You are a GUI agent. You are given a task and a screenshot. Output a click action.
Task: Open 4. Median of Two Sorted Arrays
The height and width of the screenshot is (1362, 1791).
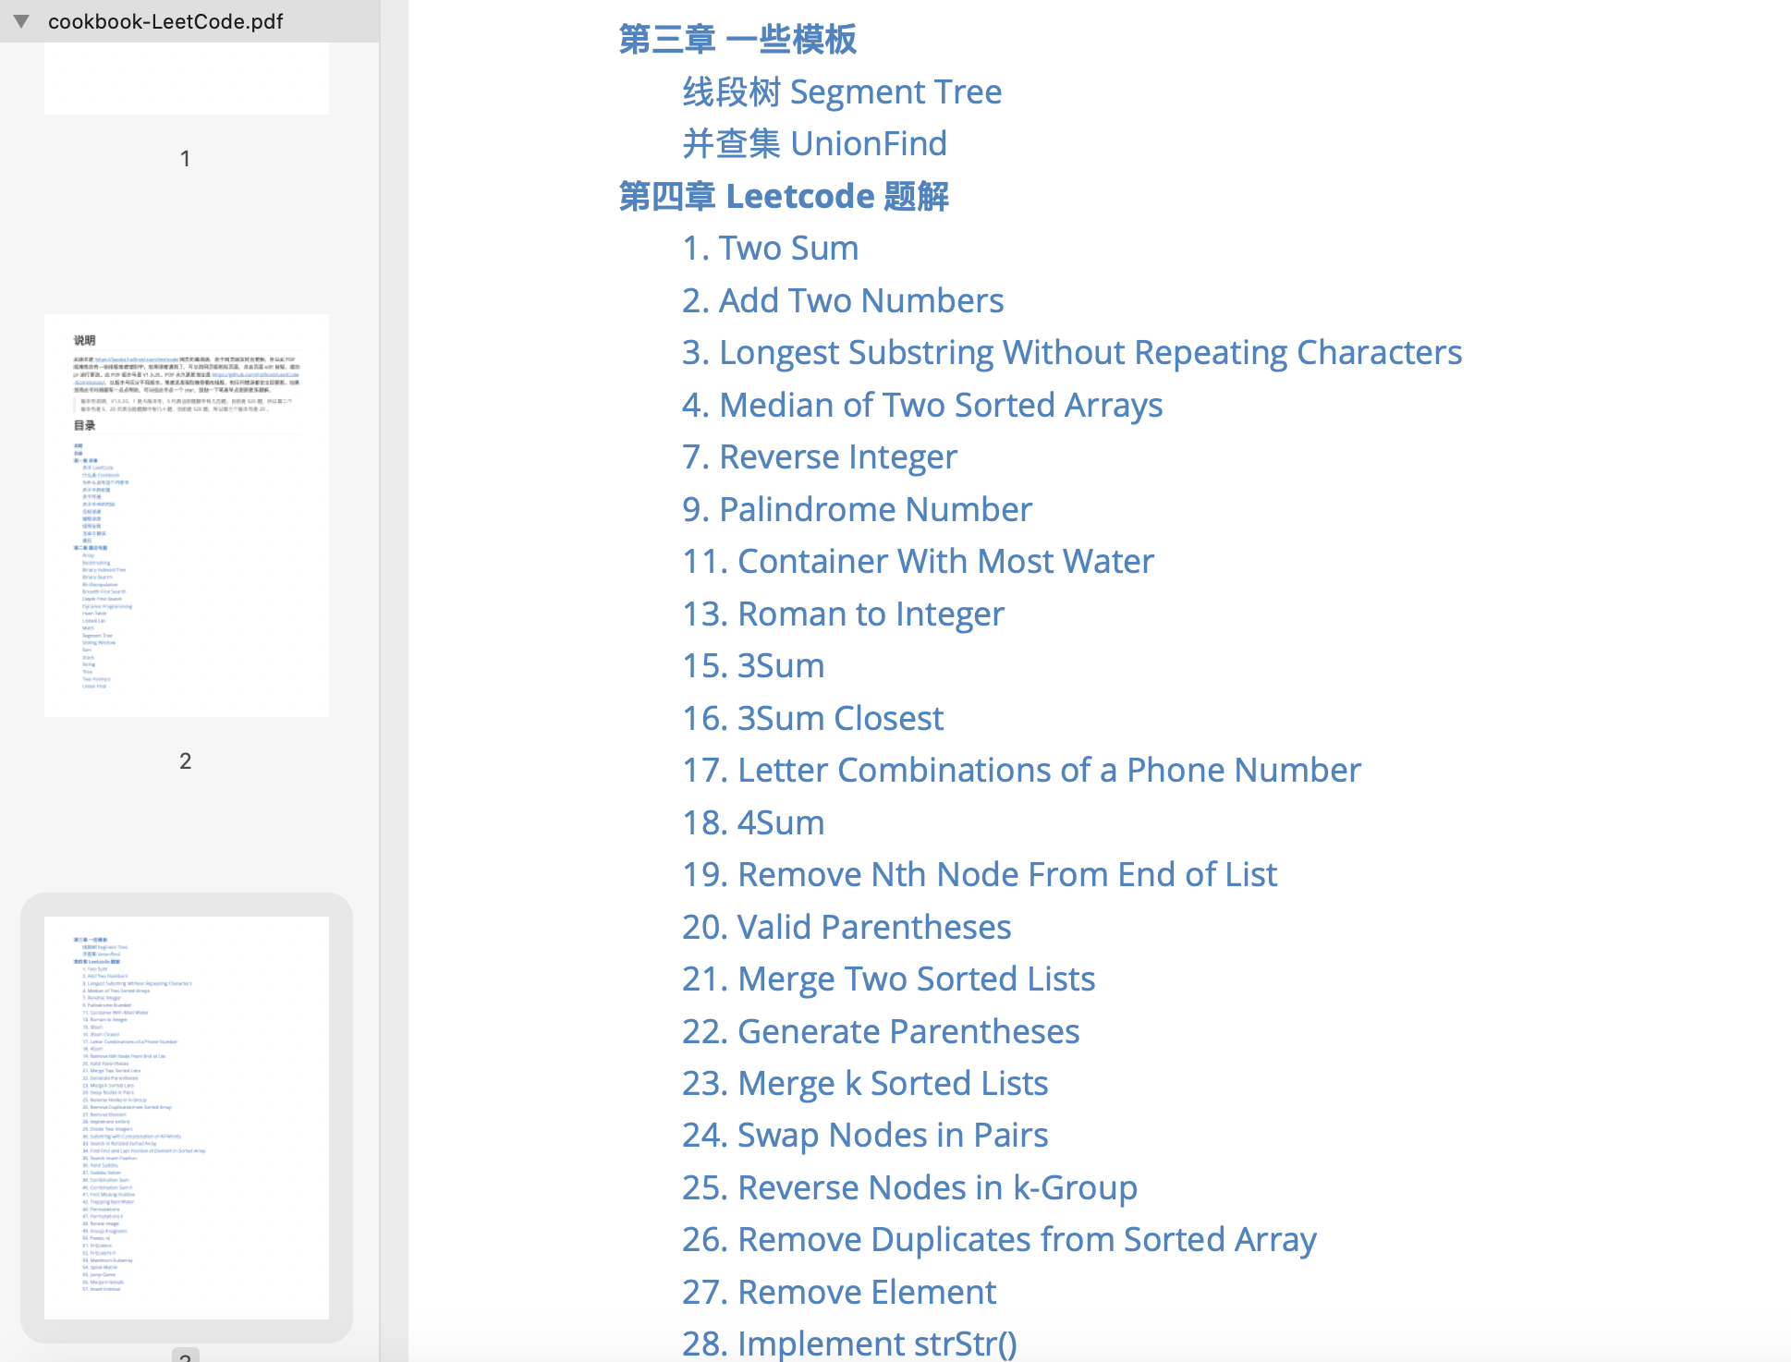(x=922, y=405)
